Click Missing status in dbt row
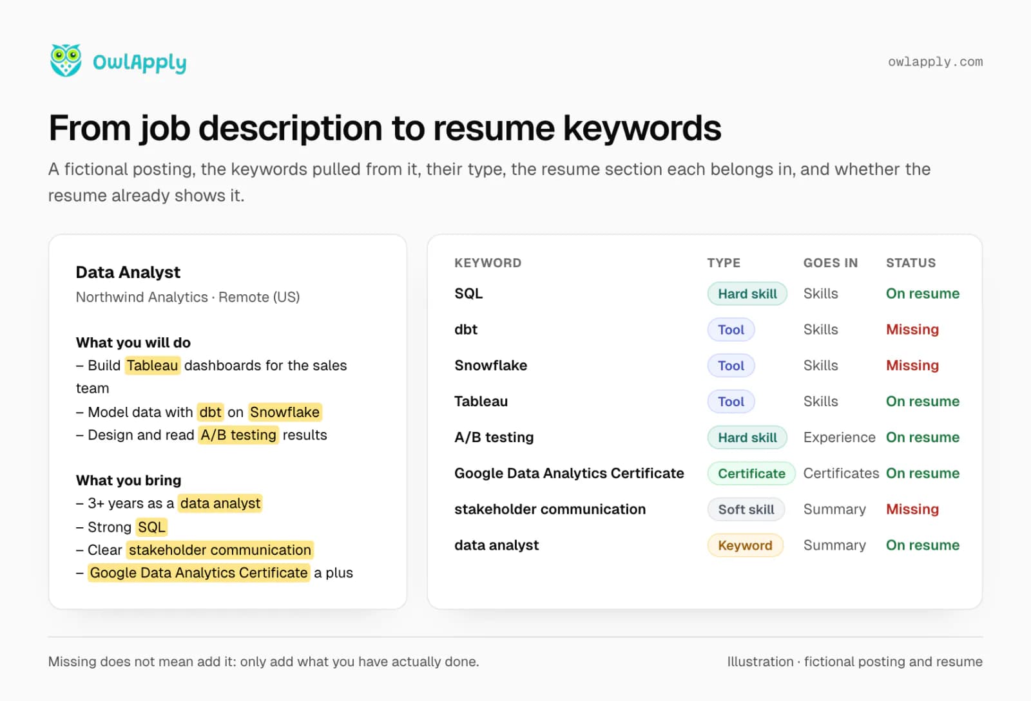 912,330
